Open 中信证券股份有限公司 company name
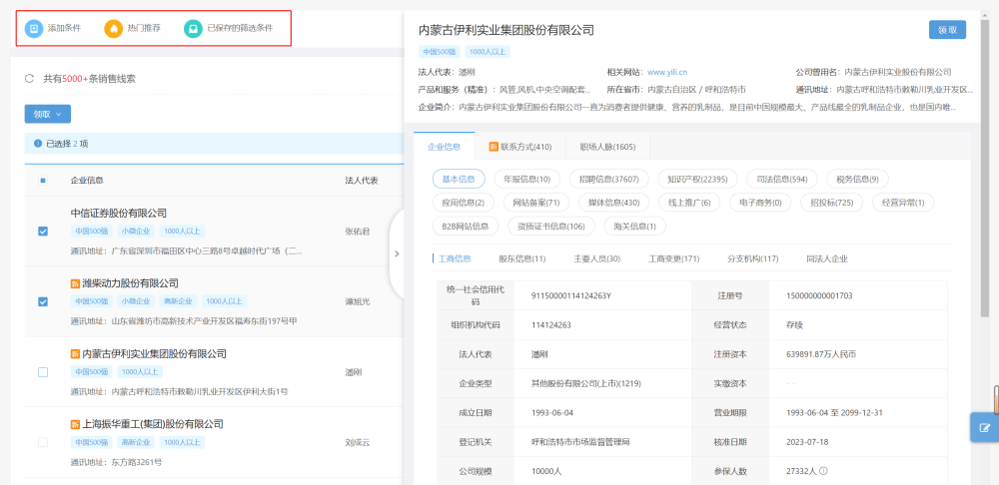Image resolution: width=999 pixels, height=485 pixels. point(119,213)
